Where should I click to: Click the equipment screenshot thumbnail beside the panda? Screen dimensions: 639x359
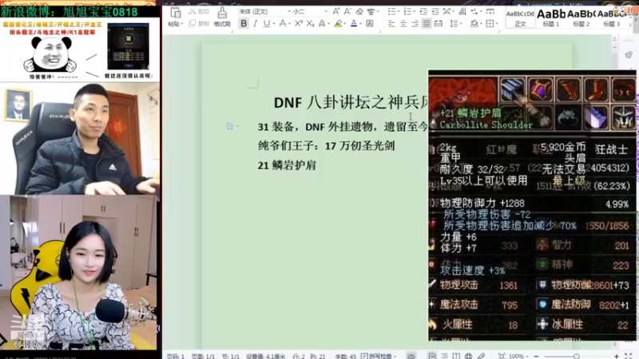128,46
